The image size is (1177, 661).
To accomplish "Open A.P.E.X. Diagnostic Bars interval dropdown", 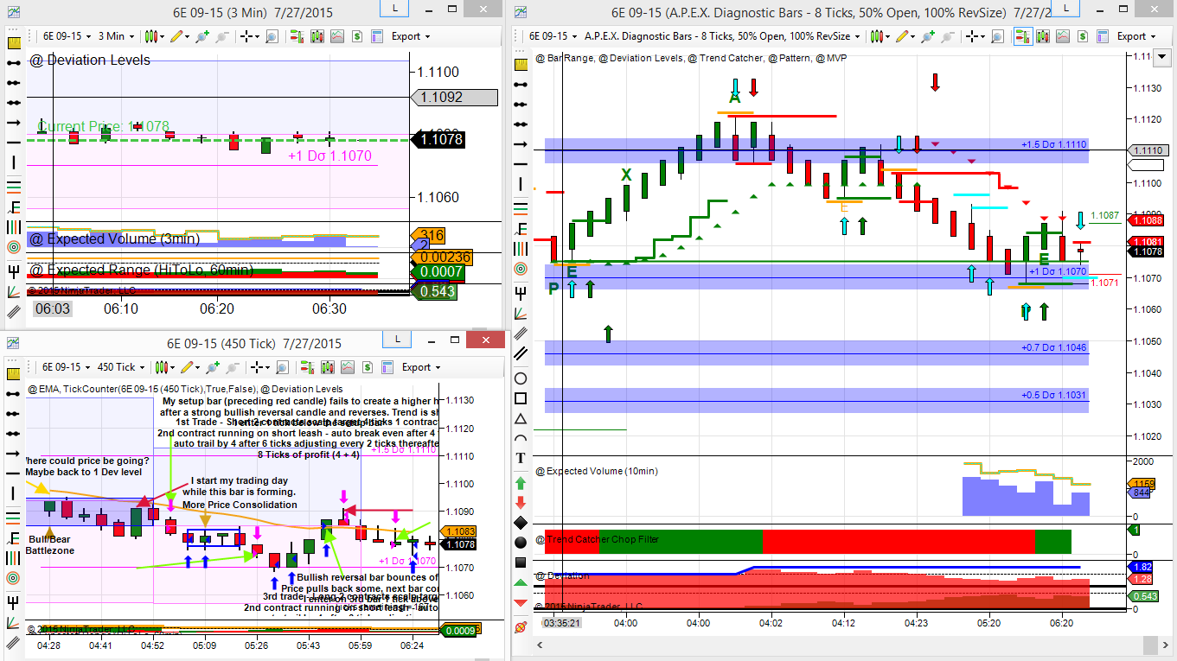I will pyautogui.click(x=722, y=36).
